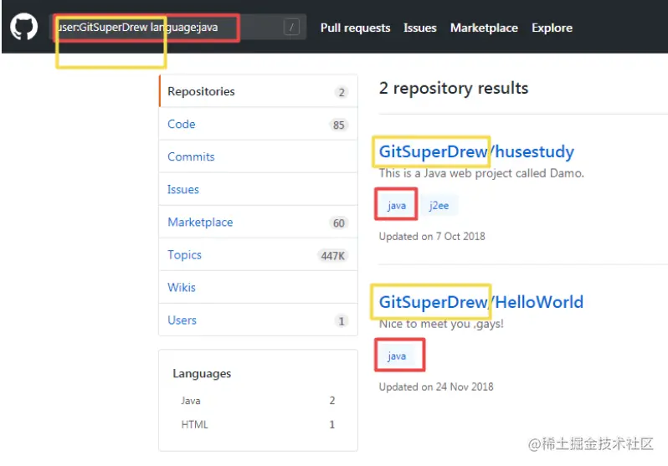The image size is (668, 466).
Task: Show Marketplace results in the sidebar
Action: pos(258,222)
